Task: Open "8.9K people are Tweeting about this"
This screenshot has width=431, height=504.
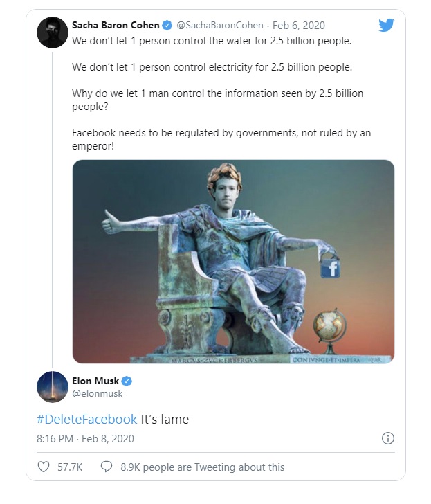Action: (x=202, y=467)
